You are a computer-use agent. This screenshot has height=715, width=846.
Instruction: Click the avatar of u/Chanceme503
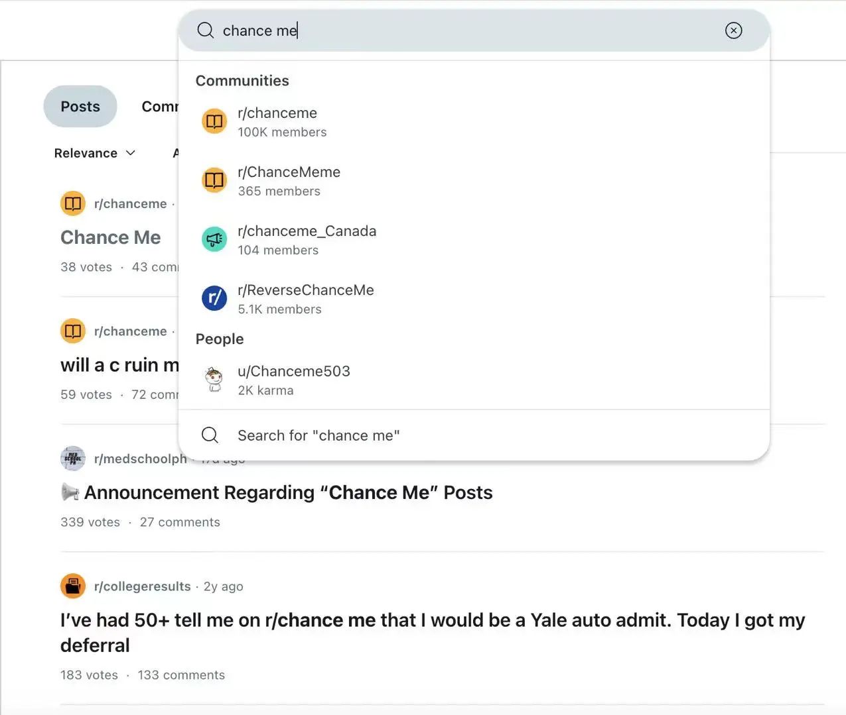pyautogui.click(x=214, y=380)
